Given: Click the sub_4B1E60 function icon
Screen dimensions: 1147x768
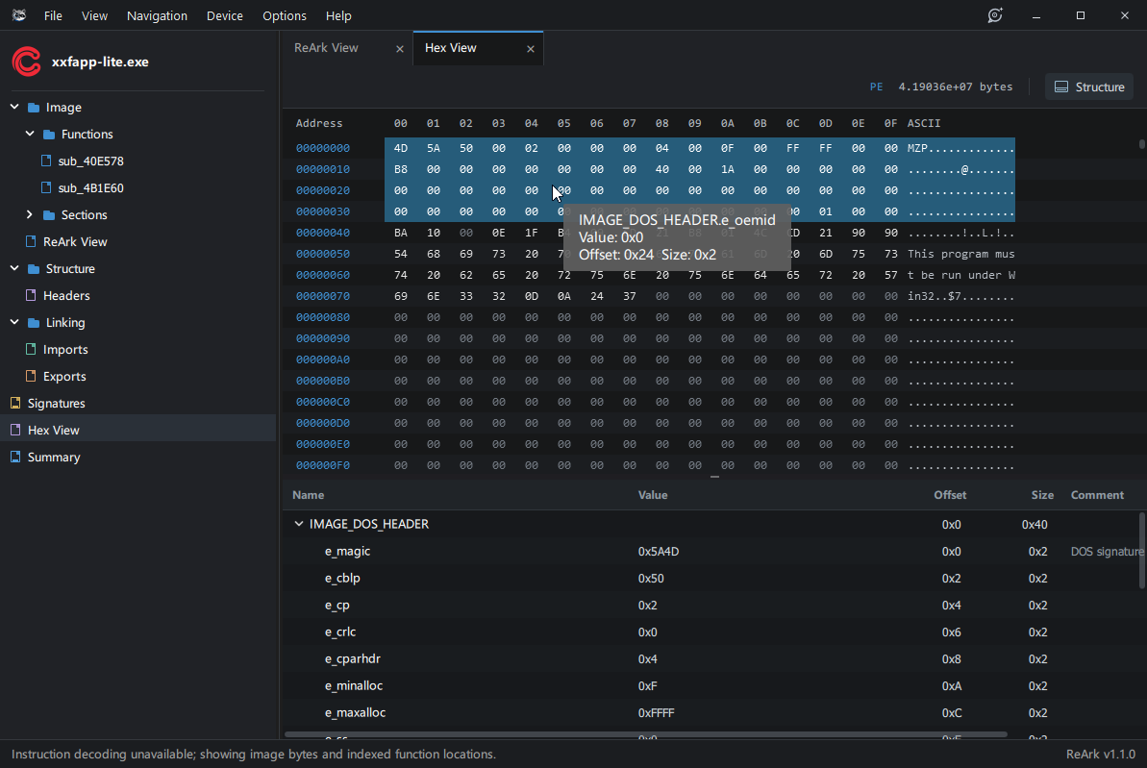Looking at the screenshot, I should click(x=46, y=188).
